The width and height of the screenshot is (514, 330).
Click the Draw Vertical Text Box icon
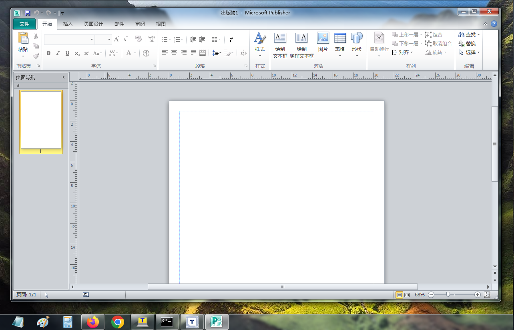pyautogui.click(x=301, y=38)
